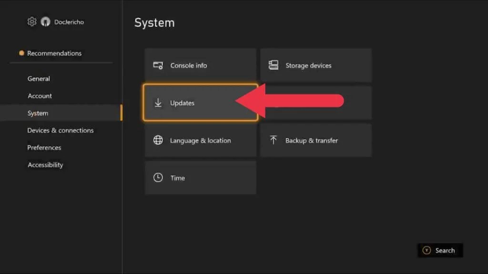Select the Y button icon in Search
The width and height of the screenshot is (488, 274).
426,250
